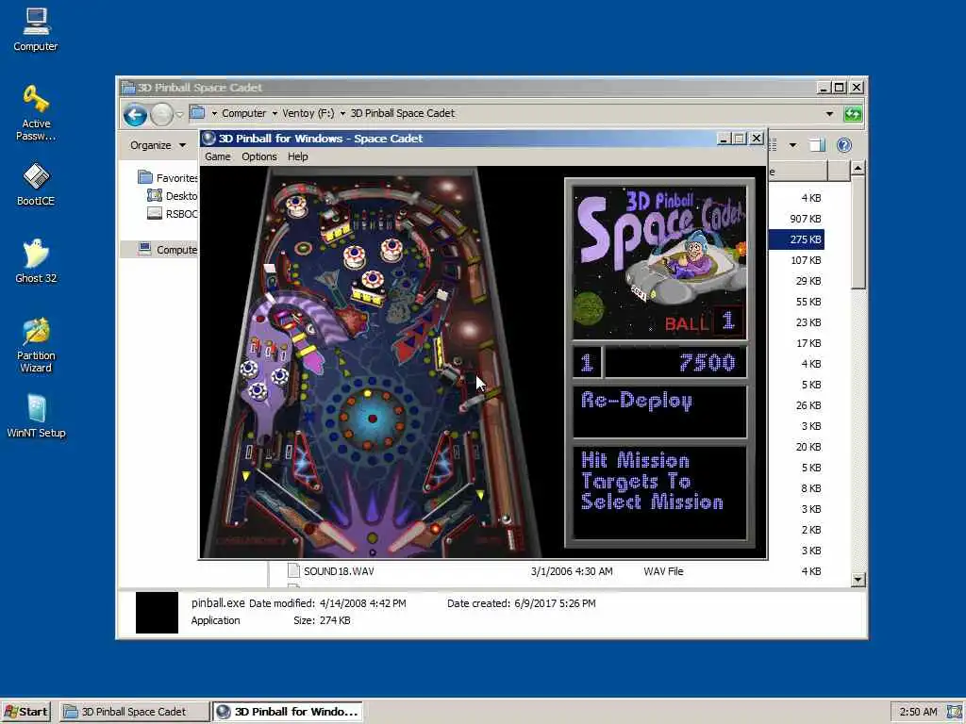Screen dimensions: 966x724
Task: Click the 7500 score display
Action: click(x=675, y=362)
